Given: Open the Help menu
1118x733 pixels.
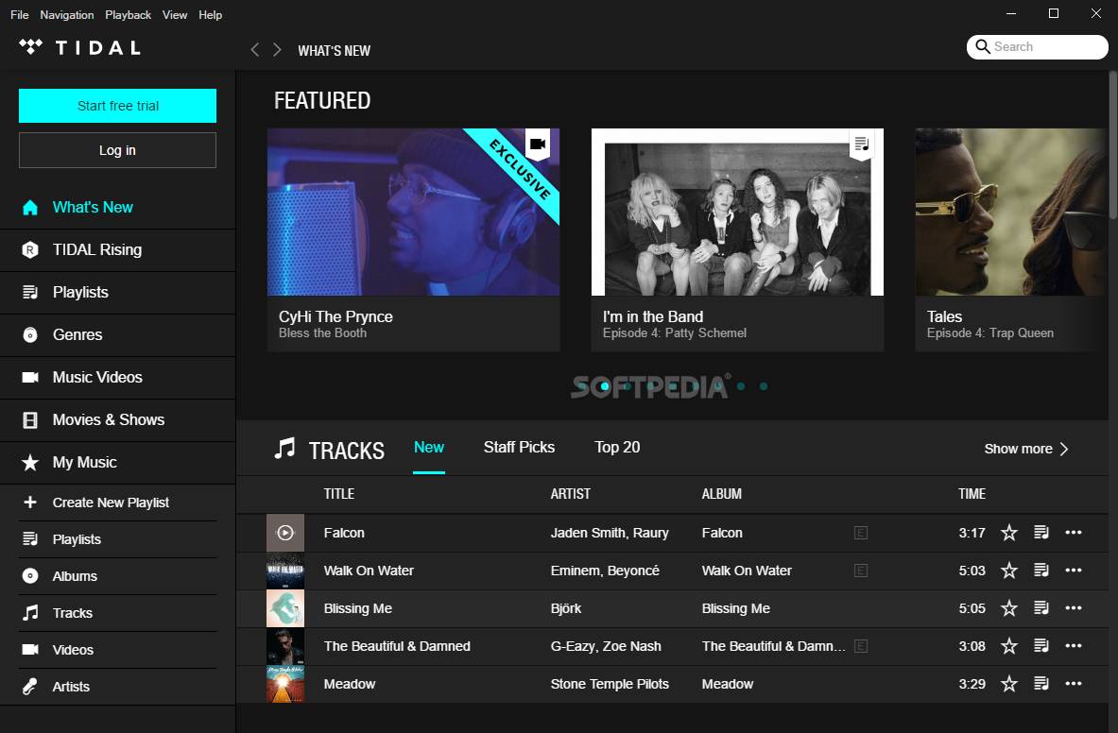Looking at the screenshot, I should (x=211, y=14).
